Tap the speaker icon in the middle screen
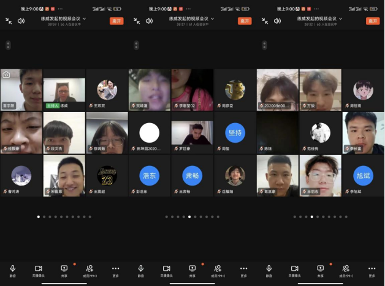This screenshot has width=385, height=286. [x=149, y=20]
